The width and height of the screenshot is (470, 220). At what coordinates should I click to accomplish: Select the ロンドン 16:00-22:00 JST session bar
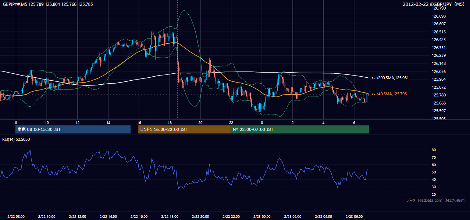point(184,129)
